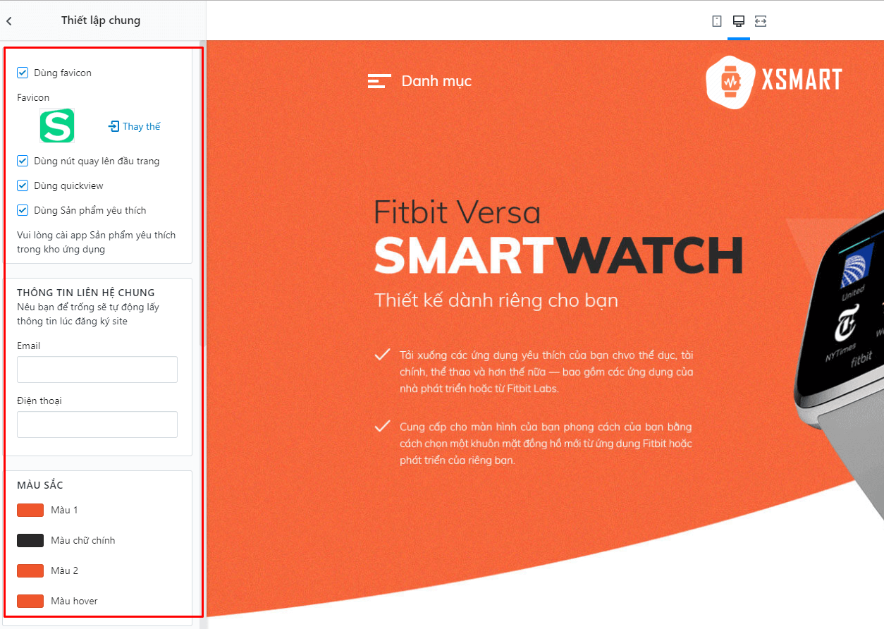Toggle Dùng nút quay lên đầu trang
The image size is (884, 629).
23,161
